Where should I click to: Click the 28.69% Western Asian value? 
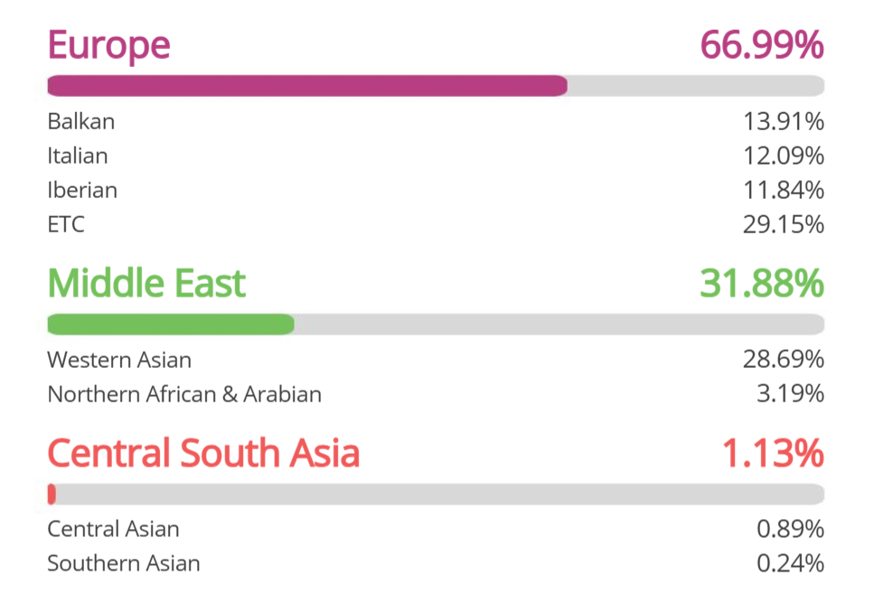point(783,360)
